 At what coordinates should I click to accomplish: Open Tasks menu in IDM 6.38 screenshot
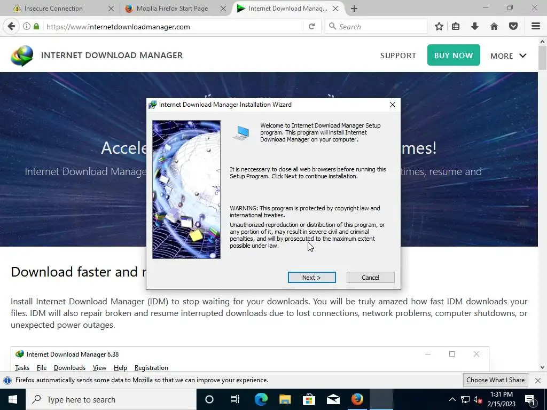tap(22, 368)
